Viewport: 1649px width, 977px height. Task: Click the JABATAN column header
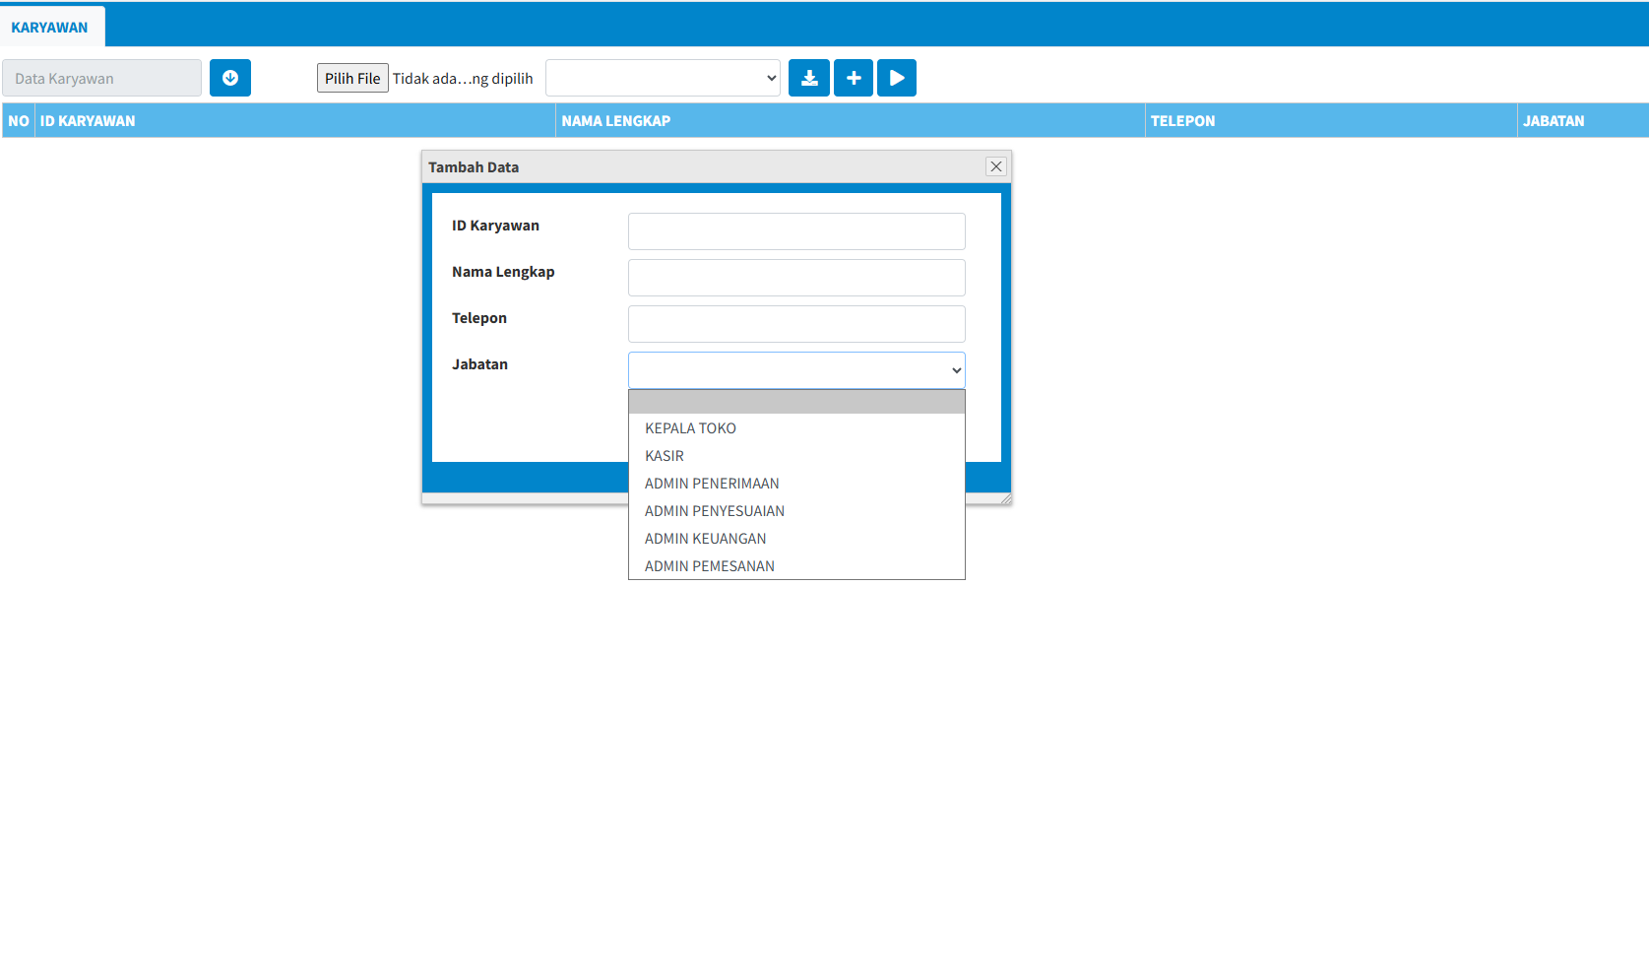(1583, 120)
